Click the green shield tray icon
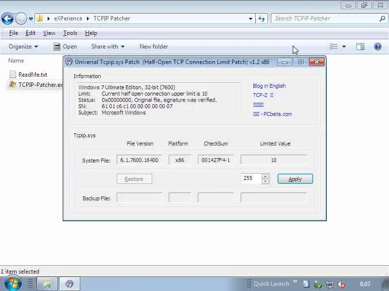 pyautogui.click(x=318, y=285)
